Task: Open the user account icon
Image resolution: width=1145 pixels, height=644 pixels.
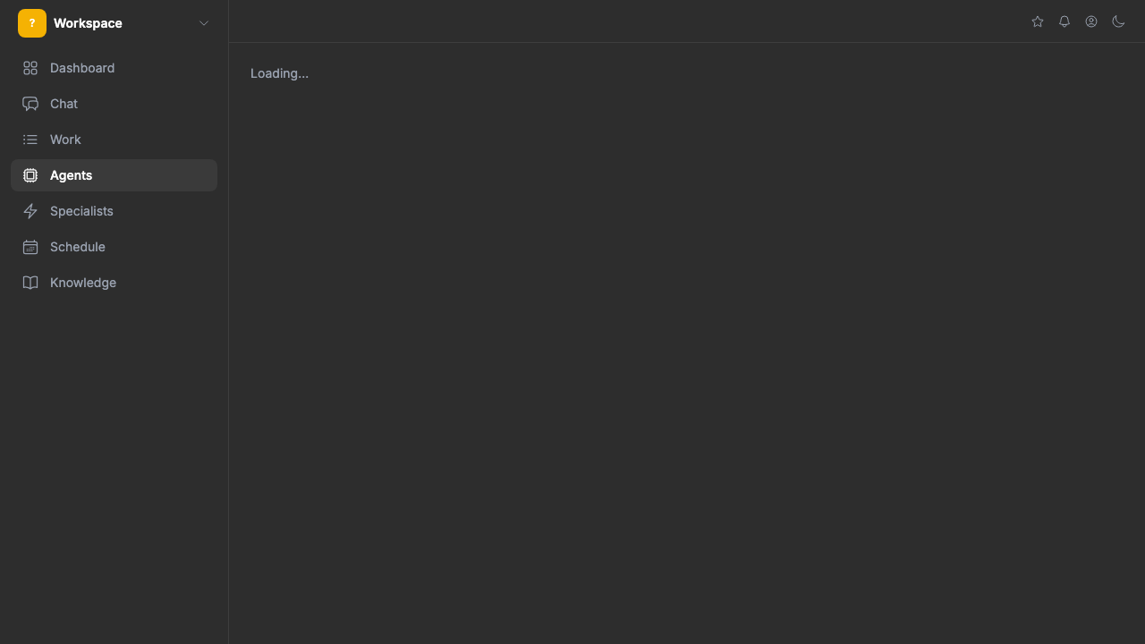Action: pyautogui.click(x=1091, y=21)
